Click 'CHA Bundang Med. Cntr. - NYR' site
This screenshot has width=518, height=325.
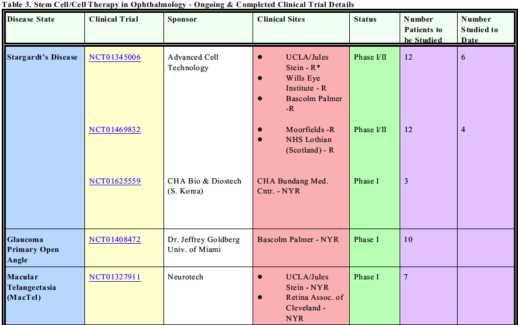pos(293,186)
